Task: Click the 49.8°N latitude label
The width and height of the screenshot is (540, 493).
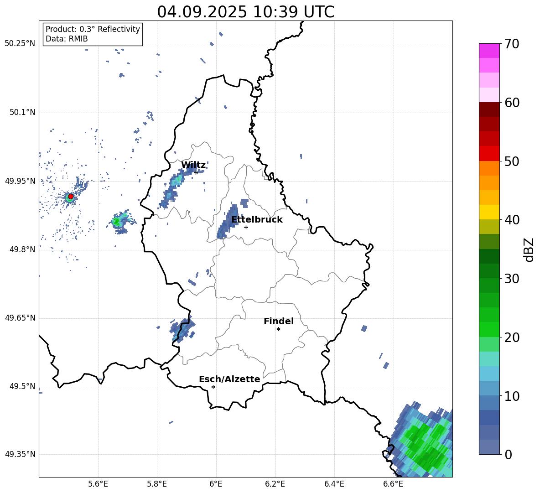Action: 22,249
